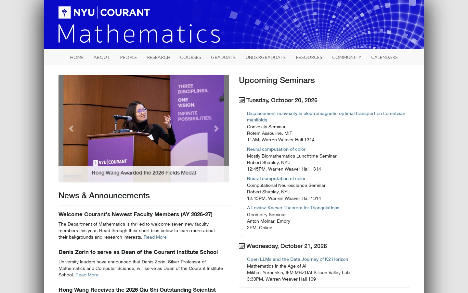Click the Geometry Seminar series label
Image resolution: width=468 pixels, height=293 pixels.
[x=266, y=215]
